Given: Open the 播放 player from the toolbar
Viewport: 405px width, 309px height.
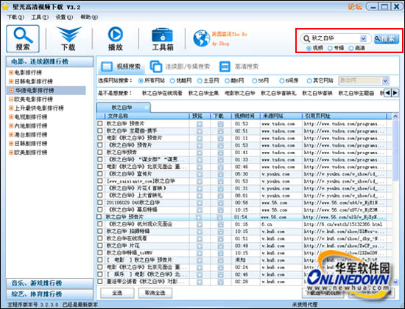Looking at the screenshot, I should click(x=115, y=39).
